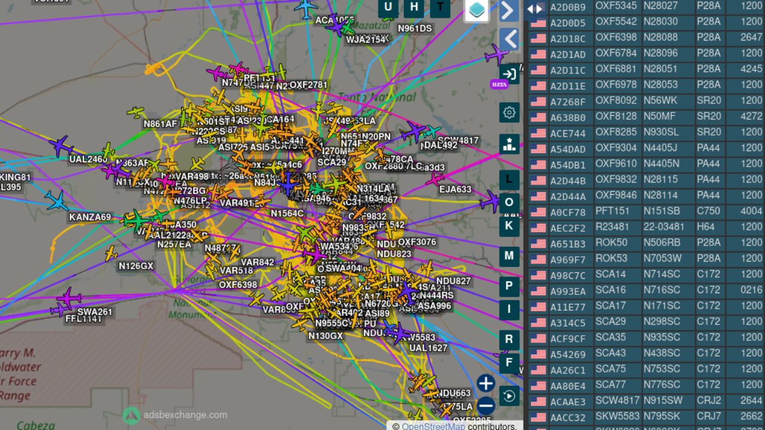765x430 pixels.
Task: Open the OpenStreetMap contributors link
Action: pyautogui.click(x=433, y=426)
